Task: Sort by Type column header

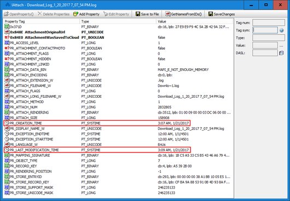Action: pos(118,21)
